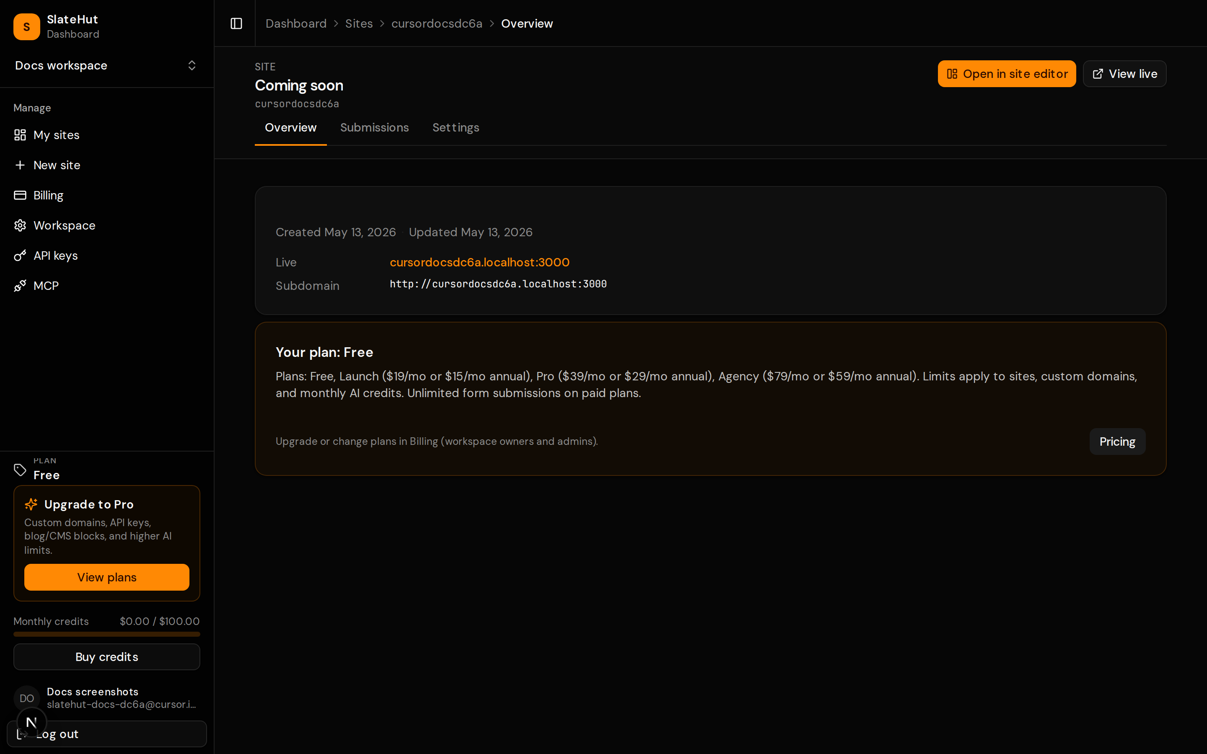Switch to the Overview tab
1207x754 pixels.
tap(291, 128)
